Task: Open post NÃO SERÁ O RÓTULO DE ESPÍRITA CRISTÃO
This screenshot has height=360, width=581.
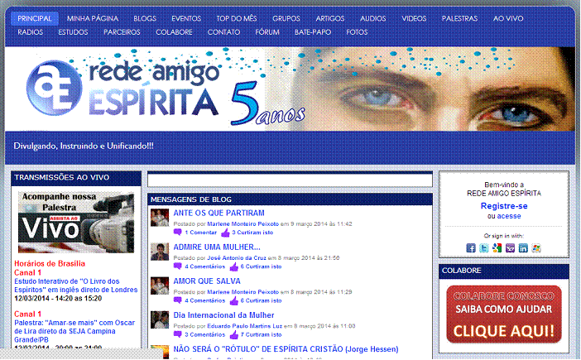Action: (x=286, y=349)
